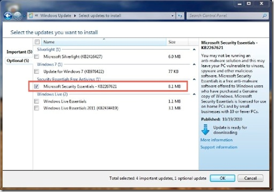Collapse Security Essentials Free Antivirus group
Image resolution: width=274 pixels, height=192 pixels.
(194, 79)
